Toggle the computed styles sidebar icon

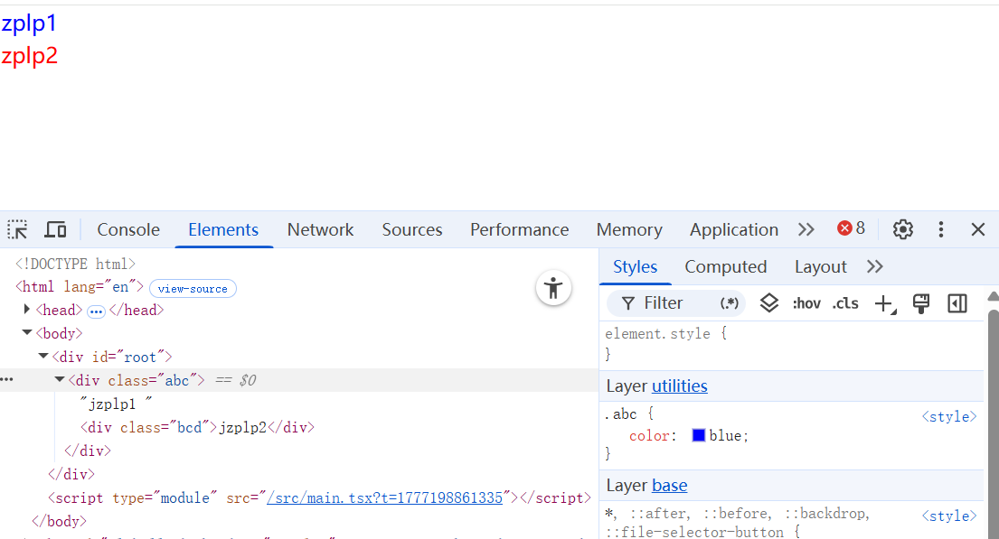957,303
